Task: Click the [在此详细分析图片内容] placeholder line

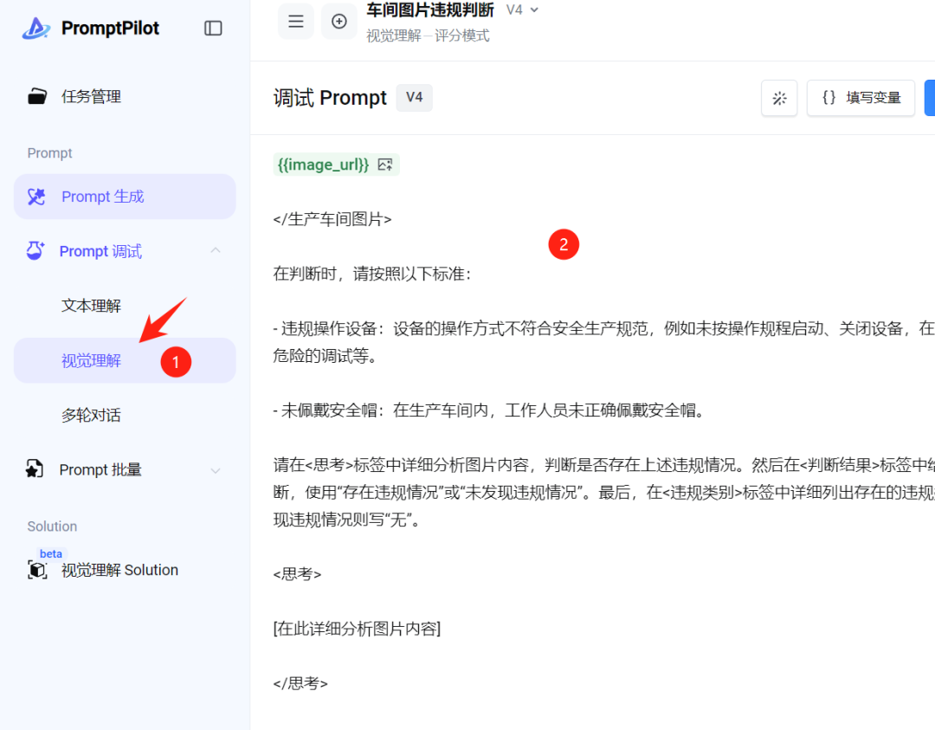Action: (x=357, y=629)
